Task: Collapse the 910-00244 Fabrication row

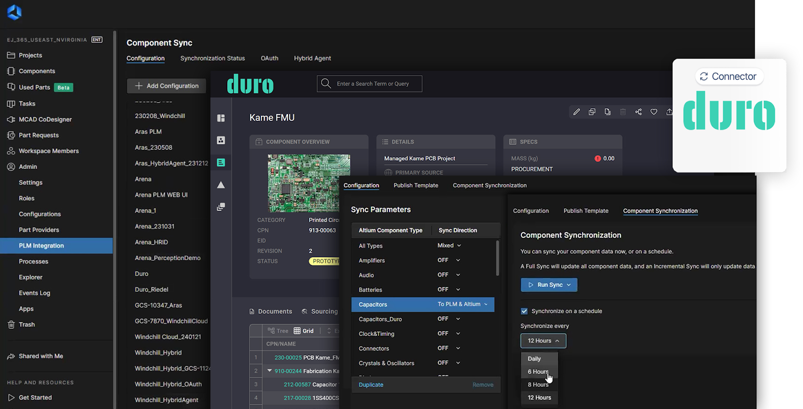Action: pos(270,371)
